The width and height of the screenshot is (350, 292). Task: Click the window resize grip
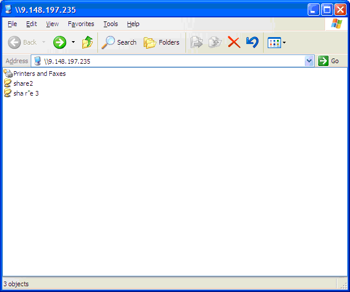click(344, 285)
